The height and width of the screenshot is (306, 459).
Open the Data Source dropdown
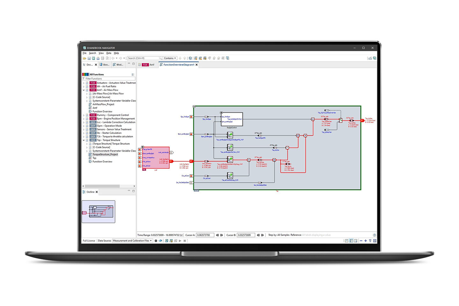132,241
